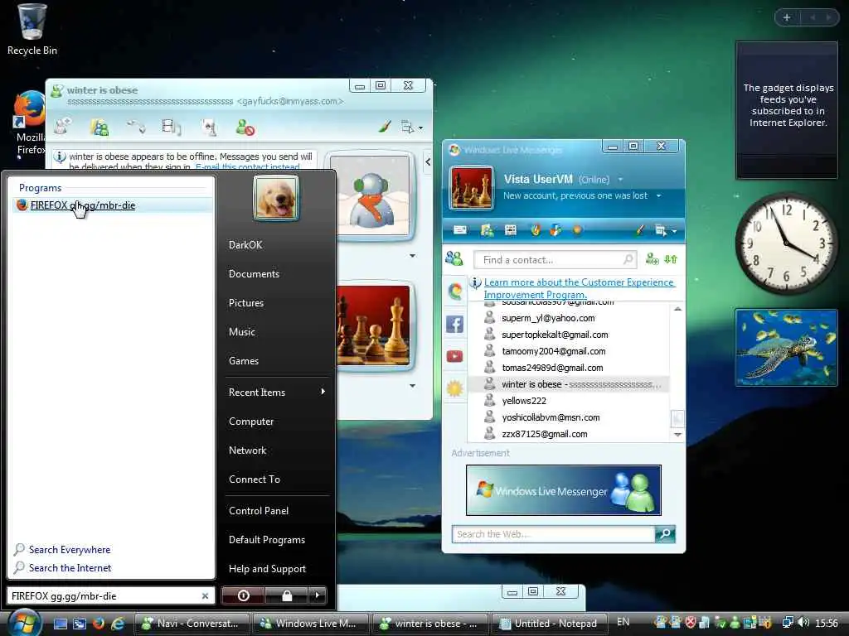Click the e-mail inbox icon in Messenger
Viewport: 849px width, 636px height.
(460, 230)
